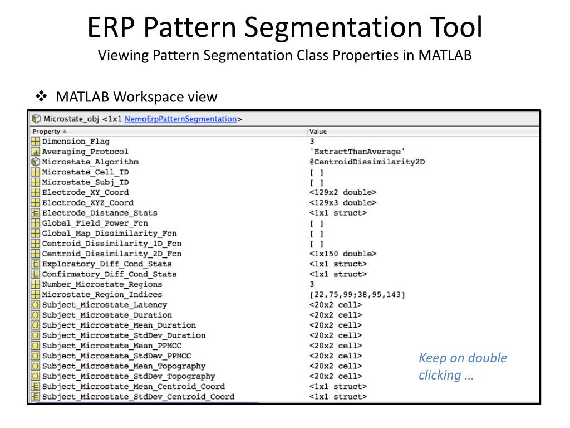
Task: Click the Electrode_XY_Coord matrix icon
Action: tap(35, 192)
